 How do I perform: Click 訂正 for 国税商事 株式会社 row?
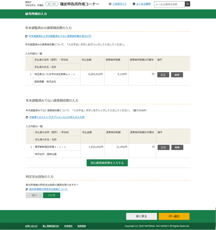[163, 75]
